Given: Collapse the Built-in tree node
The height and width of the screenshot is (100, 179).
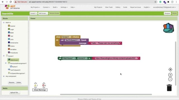Looking at the screenshot, I should click(x=4, y=22).
